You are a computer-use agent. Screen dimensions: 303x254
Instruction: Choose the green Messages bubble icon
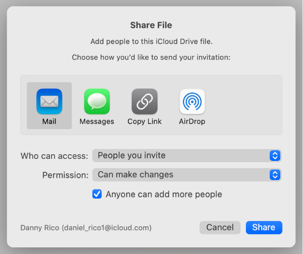pyautogui.click(x=97, y=101)
